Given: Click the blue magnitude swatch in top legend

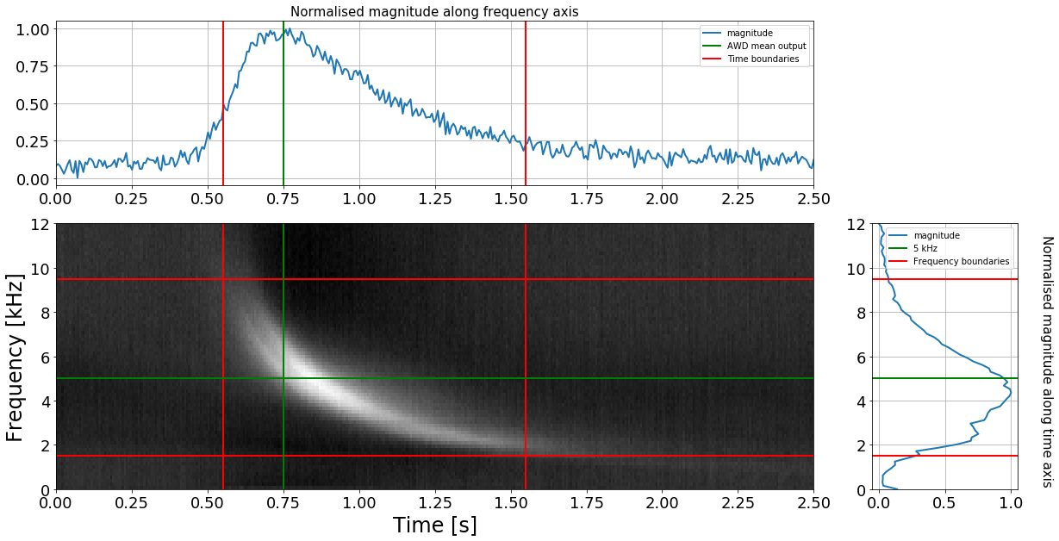Looking at the screenshot, I should pos(713,34).
